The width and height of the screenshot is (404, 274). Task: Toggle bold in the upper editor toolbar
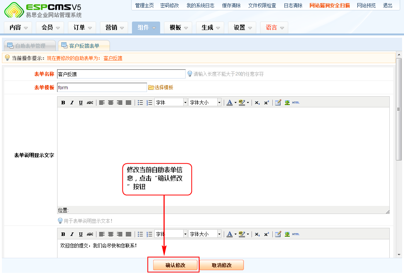[63, 102]
